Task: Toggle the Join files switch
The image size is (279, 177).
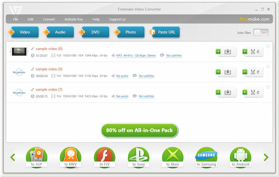Action: [261, 33]
